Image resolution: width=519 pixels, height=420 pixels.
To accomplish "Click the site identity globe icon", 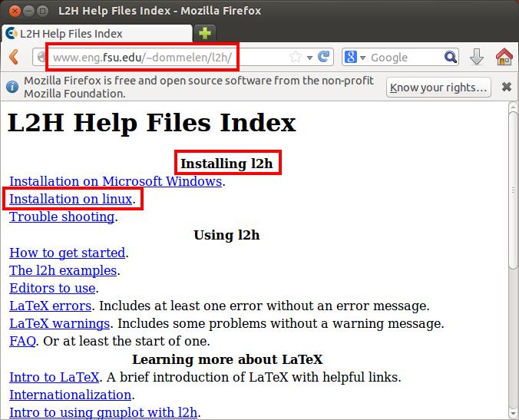I will tap(42, 58).
